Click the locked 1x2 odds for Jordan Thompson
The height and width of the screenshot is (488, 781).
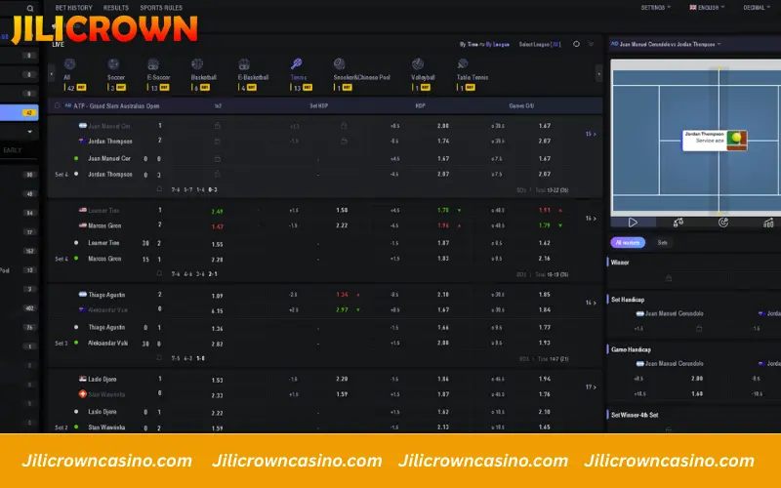pyautogui.click(x=217, y=142)
